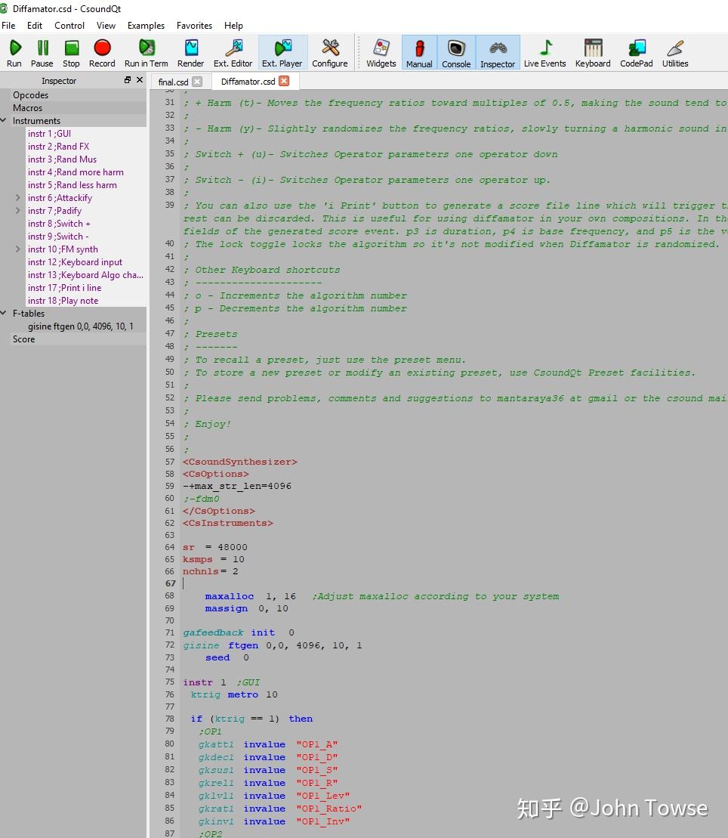Open the Configure settings
Screen dimensions: 728x838
(x=330, y=52)
